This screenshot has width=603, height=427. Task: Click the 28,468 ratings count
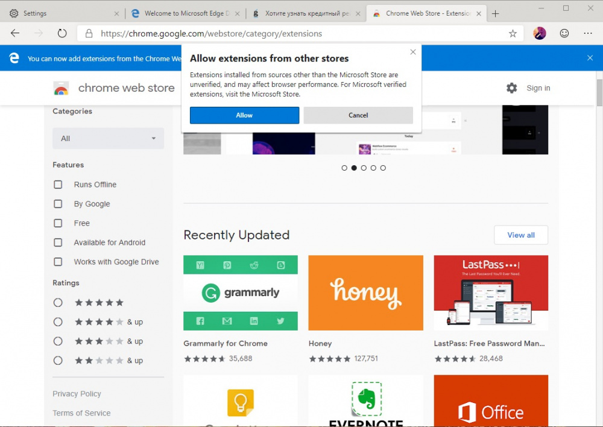pyautogui.click(x=491, y=359)
